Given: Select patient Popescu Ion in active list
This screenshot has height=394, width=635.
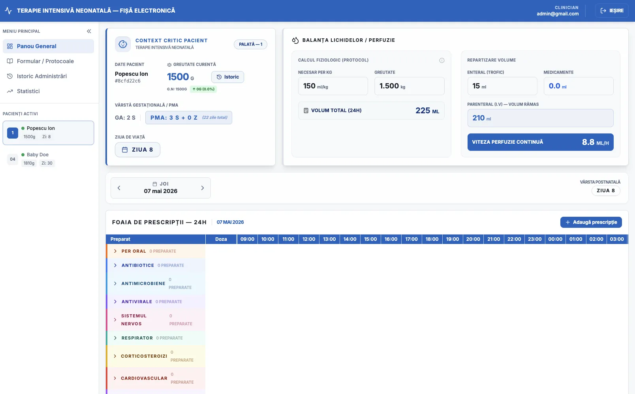Looking at the screenshot, I should [48, 133].
